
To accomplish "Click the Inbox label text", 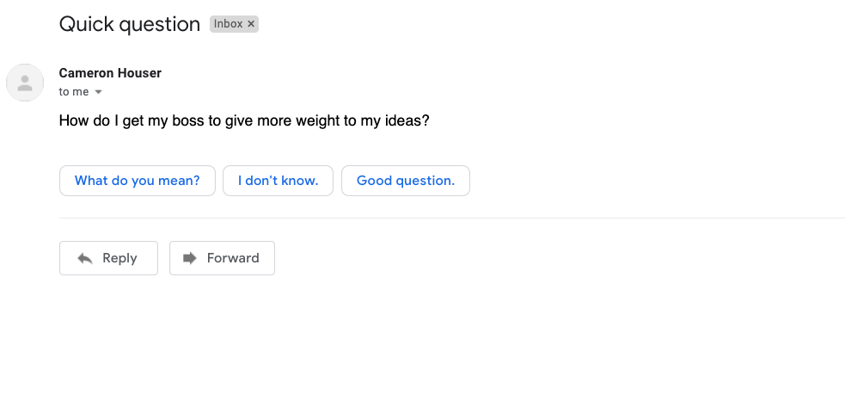I will [228, 24].
